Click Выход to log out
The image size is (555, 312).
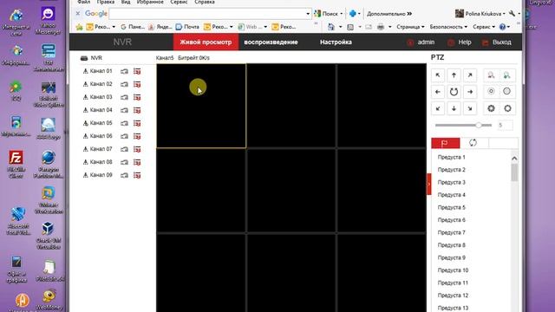[x=497, y=42]
